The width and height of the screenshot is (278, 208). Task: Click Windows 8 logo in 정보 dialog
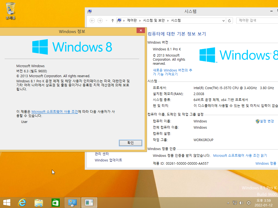(x=72, y=47)
